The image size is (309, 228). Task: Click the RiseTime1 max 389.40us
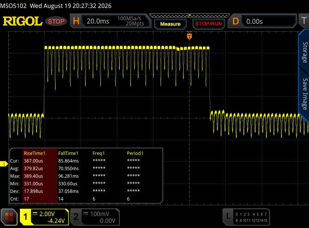pyautogui.click(x=33, y=176)
